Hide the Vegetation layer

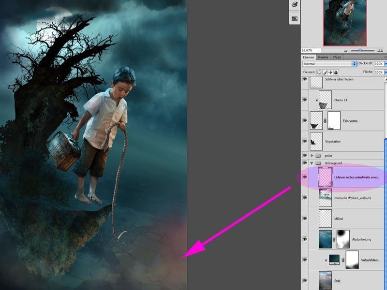[x=305, y=141]
